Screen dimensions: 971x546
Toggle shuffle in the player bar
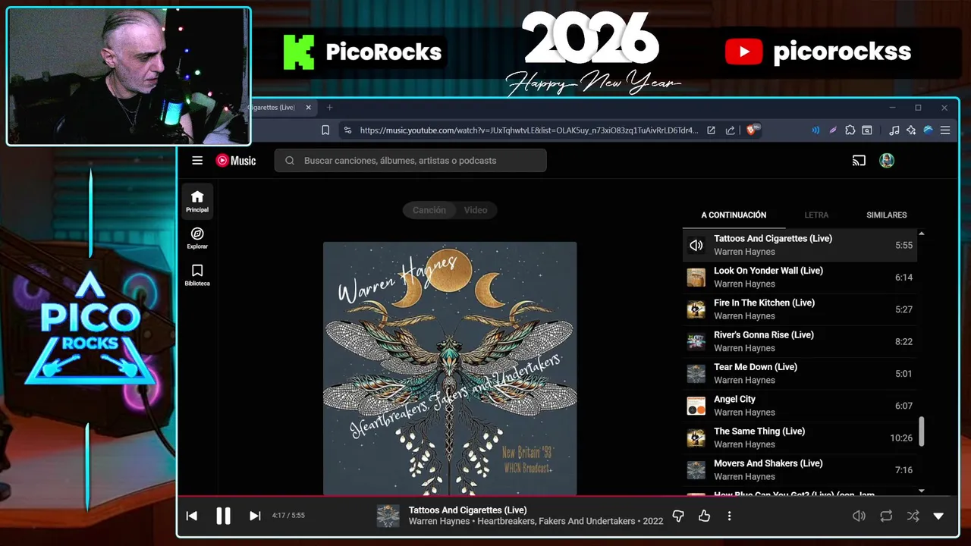(913, 516)
